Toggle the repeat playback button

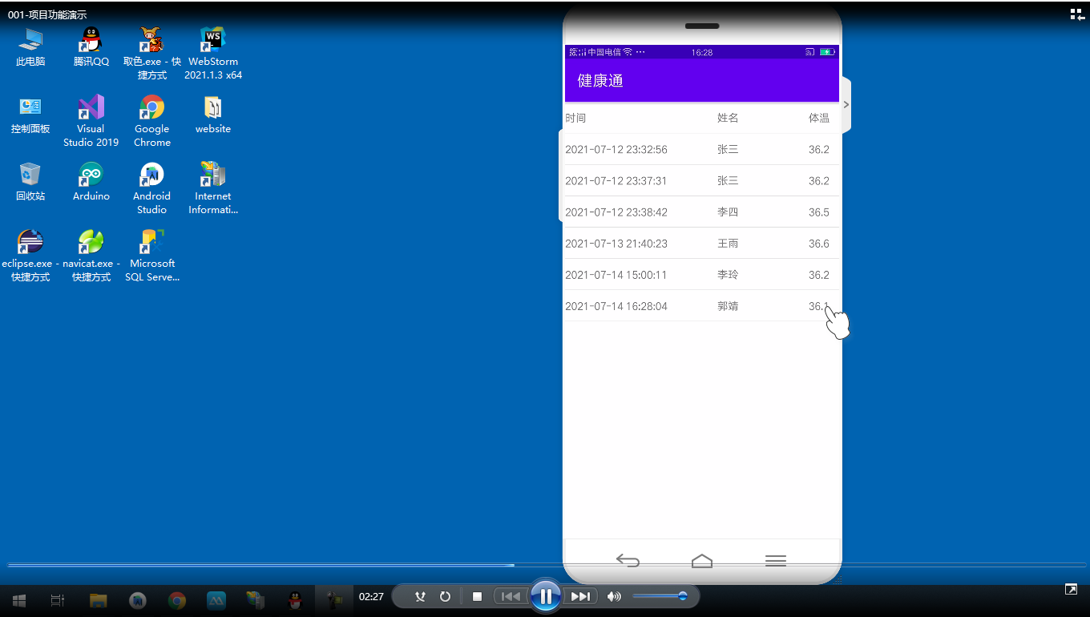pos(445,596)
